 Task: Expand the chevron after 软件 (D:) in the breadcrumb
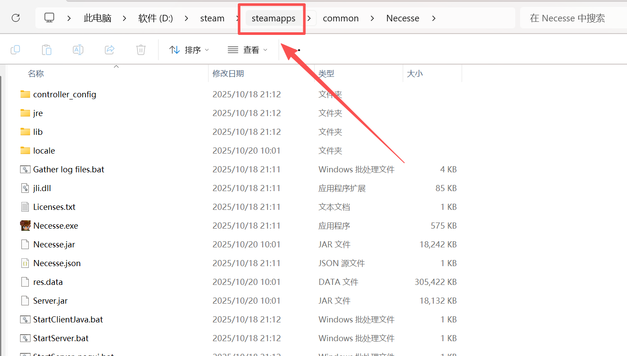(187, 18)
